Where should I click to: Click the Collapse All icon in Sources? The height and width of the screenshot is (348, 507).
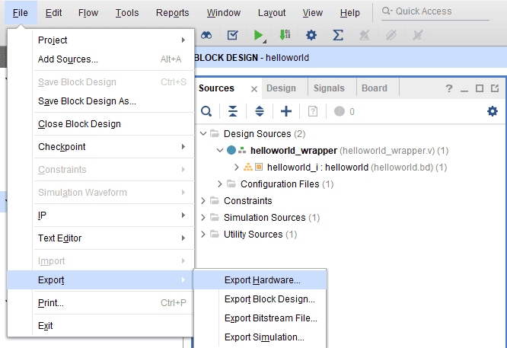click(x=233, y=111)
